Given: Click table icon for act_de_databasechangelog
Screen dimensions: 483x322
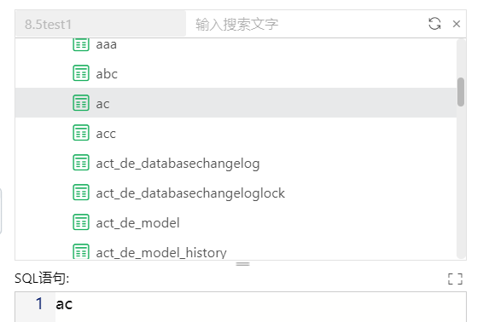Looking at the screenshot, I should point(81,162).
